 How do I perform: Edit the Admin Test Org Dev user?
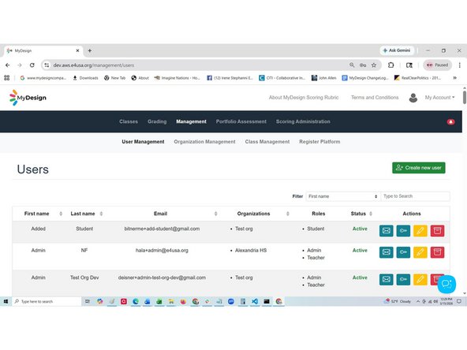420,280
